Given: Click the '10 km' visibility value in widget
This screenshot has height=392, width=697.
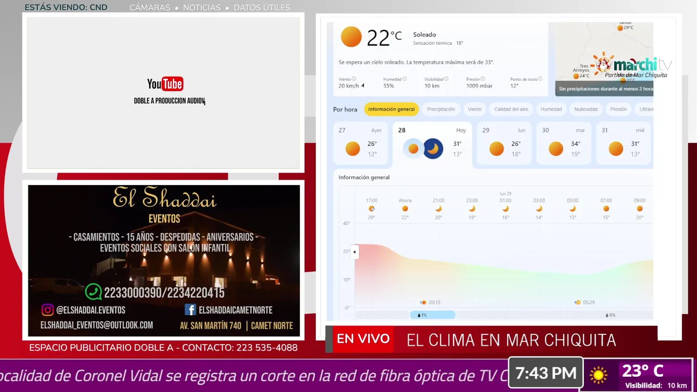Looking at the screenshot, I should (x=432, y=86).
